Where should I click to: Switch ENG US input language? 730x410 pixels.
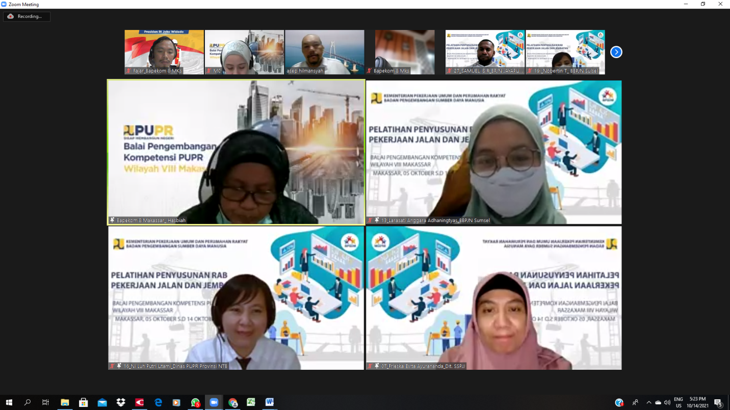[x=679, y=402]
